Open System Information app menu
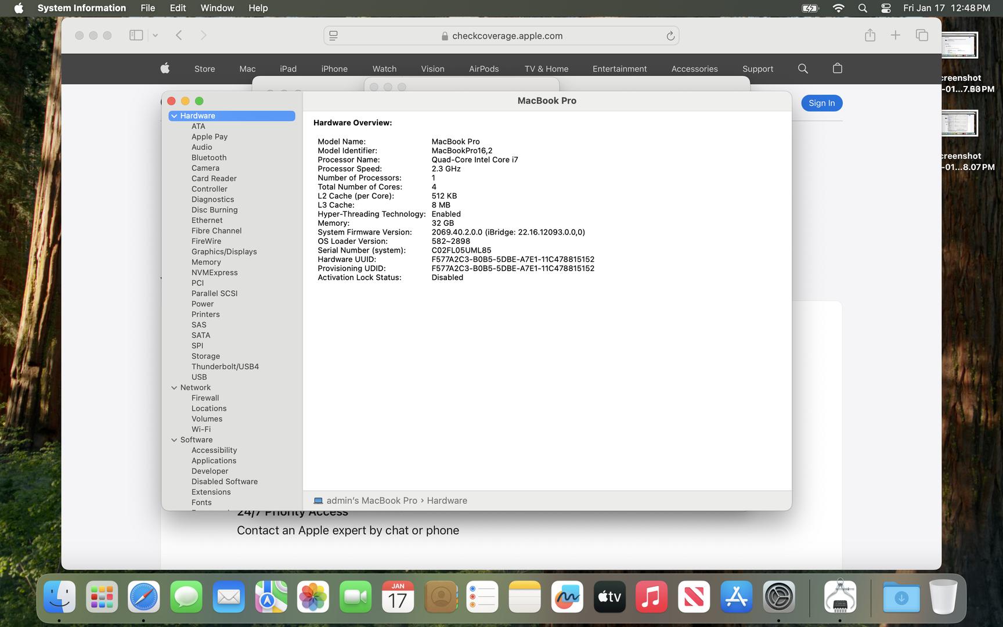The image size is (1003, 627). point(81,8)
